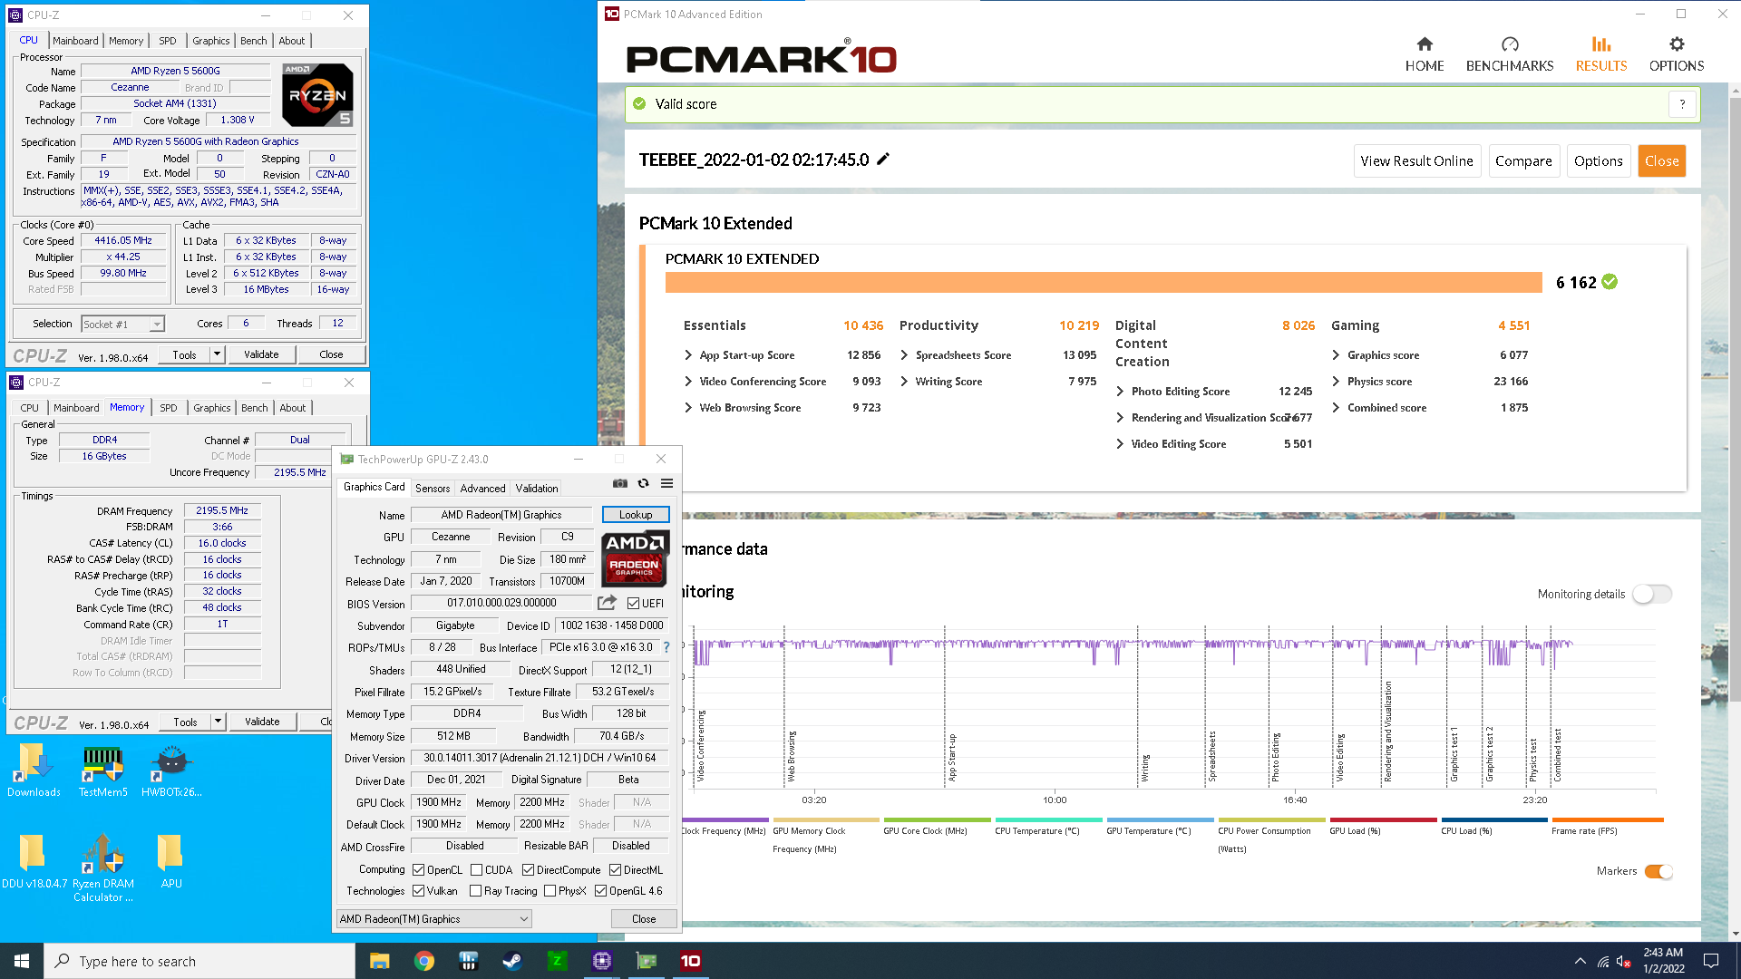The width and height of the screenshot is (1741, 979).
Task: Click the Compare button
Action: (x=1523, y=161)
